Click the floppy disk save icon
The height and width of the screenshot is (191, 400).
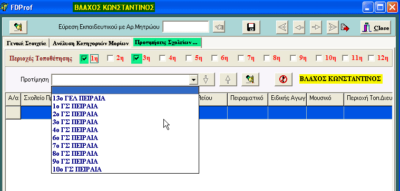251,27
